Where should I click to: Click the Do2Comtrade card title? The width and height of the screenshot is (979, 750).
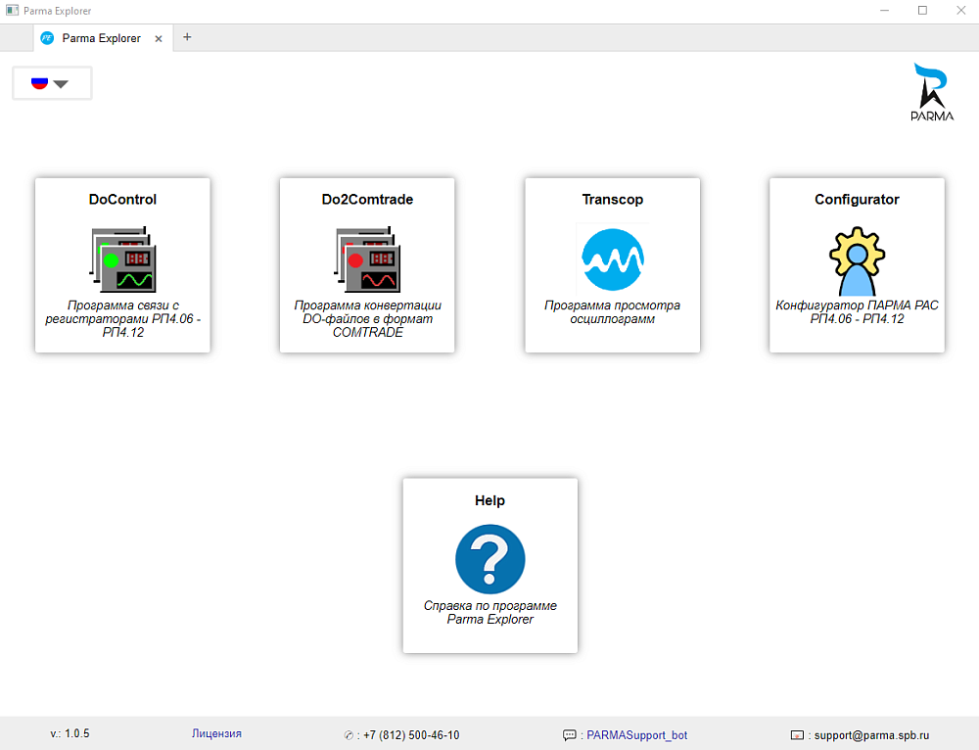(367, 199)
